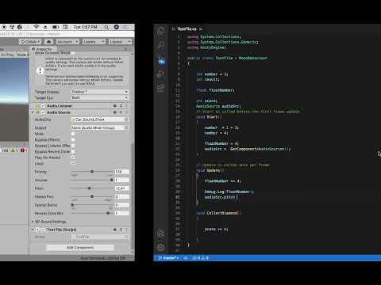This screenshot has height=285, width=381.
Task: Click console warning count icon in Unity
Action: click(13, 150)
